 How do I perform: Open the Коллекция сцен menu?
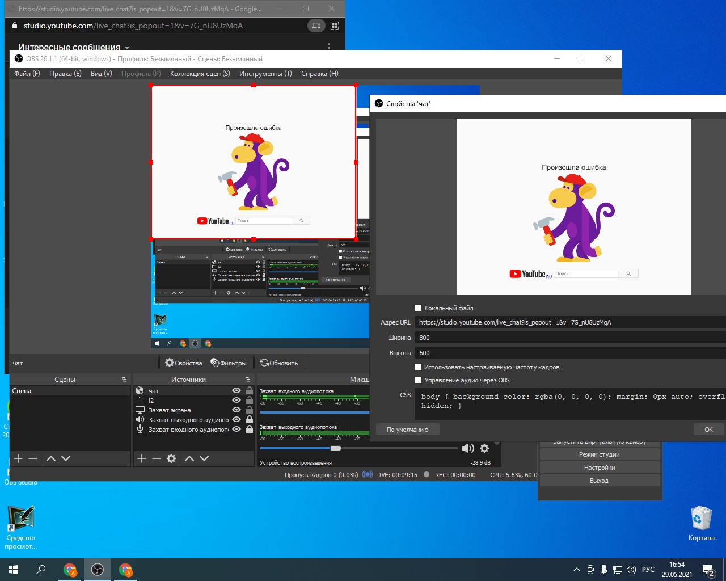[x=200, y=74]
